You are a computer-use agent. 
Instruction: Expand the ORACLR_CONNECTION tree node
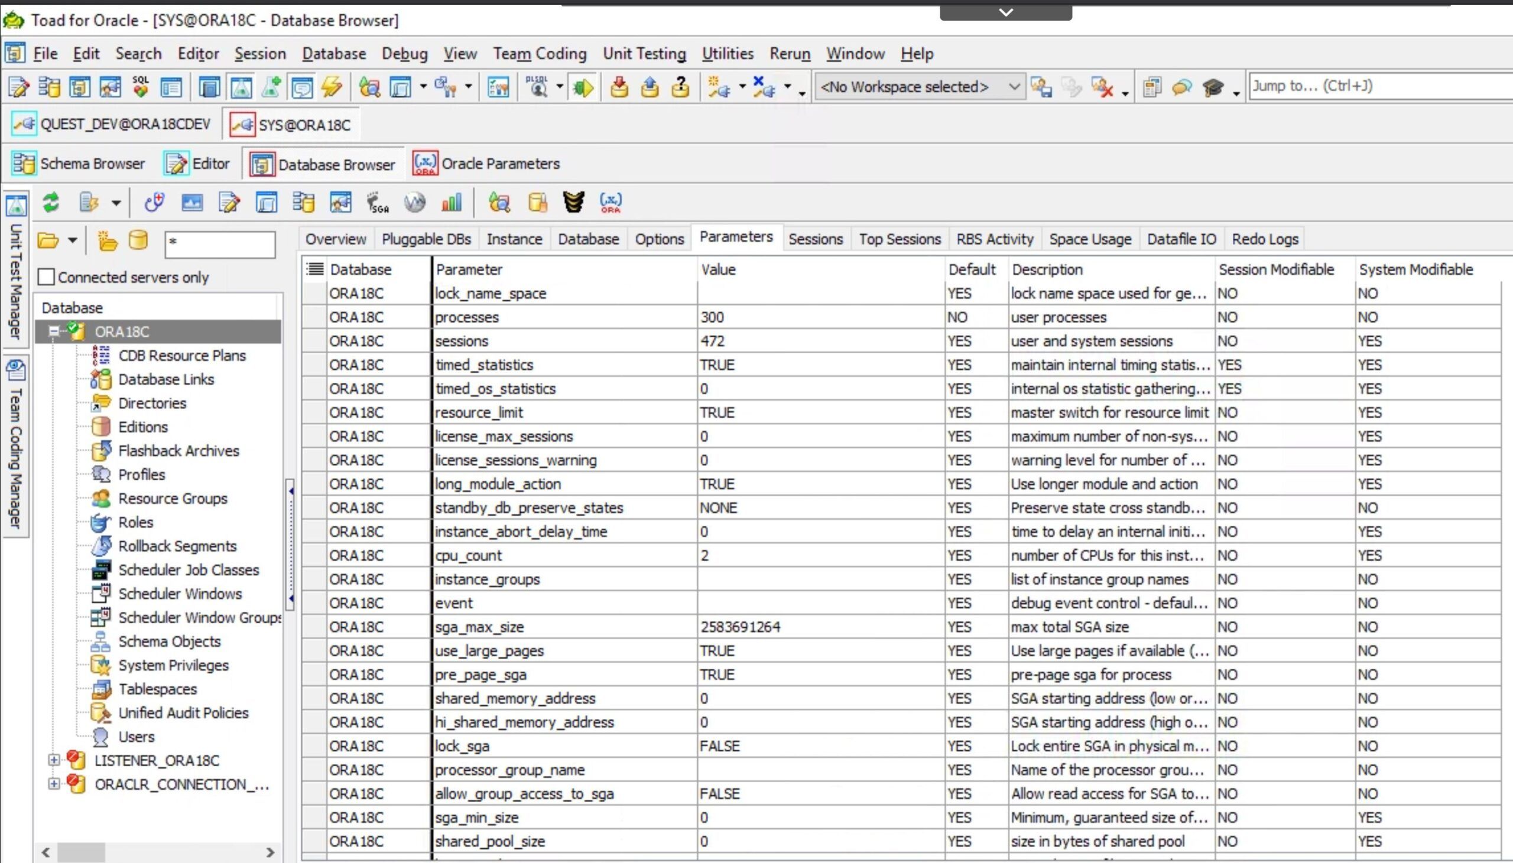54,784
